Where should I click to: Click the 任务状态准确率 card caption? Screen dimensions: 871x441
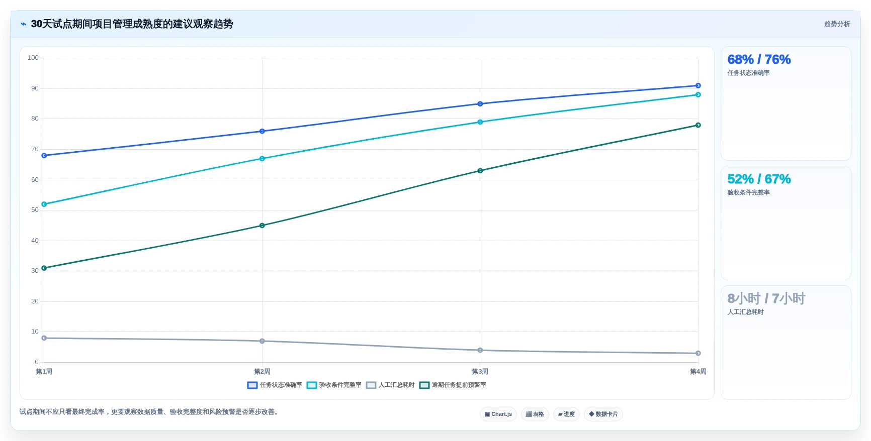click(x=748, y=73)
